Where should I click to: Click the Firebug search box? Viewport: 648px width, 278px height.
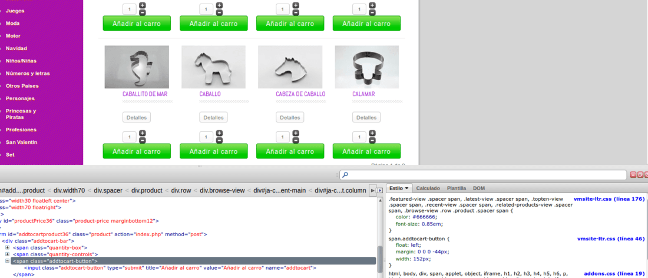coord(483,175)
